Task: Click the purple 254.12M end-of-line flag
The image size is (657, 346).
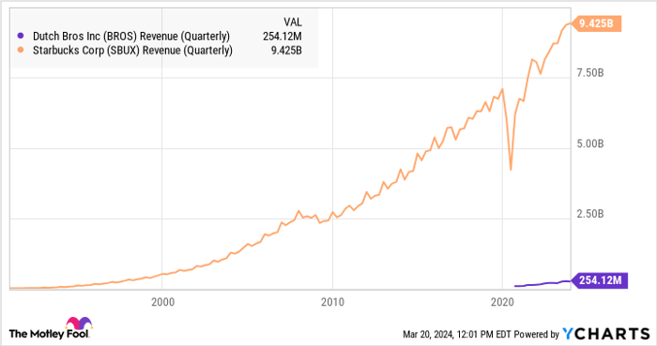Action: [x=599, y=280]
